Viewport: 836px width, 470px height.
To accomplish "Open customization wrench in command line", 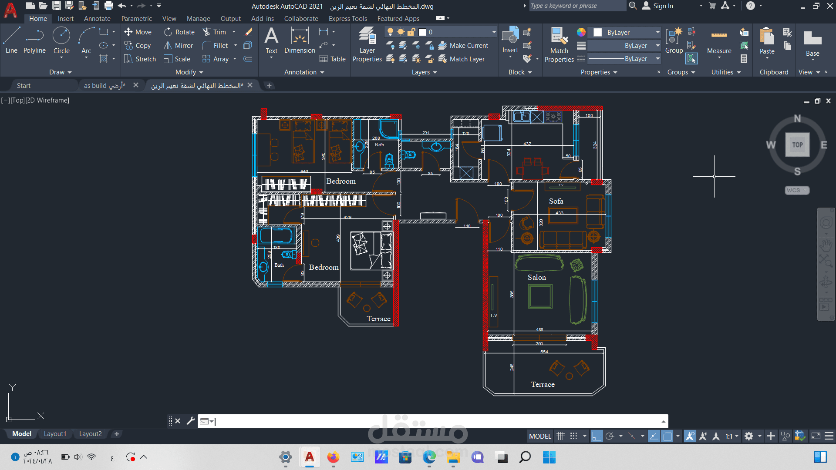I will tap(190, 421).
